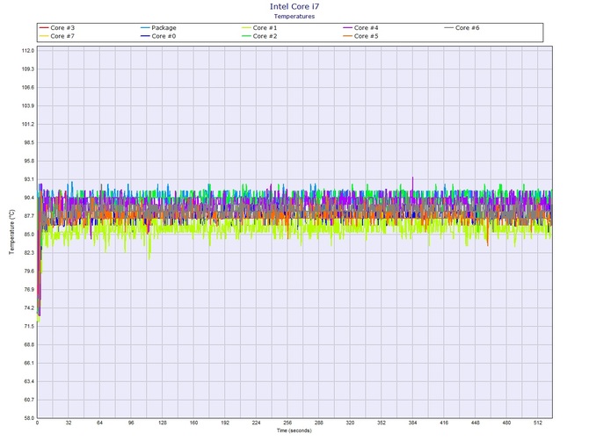Image resolution: width=589 pixels, height=441 pixels.
Task: Click the 58.0 y-axis value
Action: (28, 418)
